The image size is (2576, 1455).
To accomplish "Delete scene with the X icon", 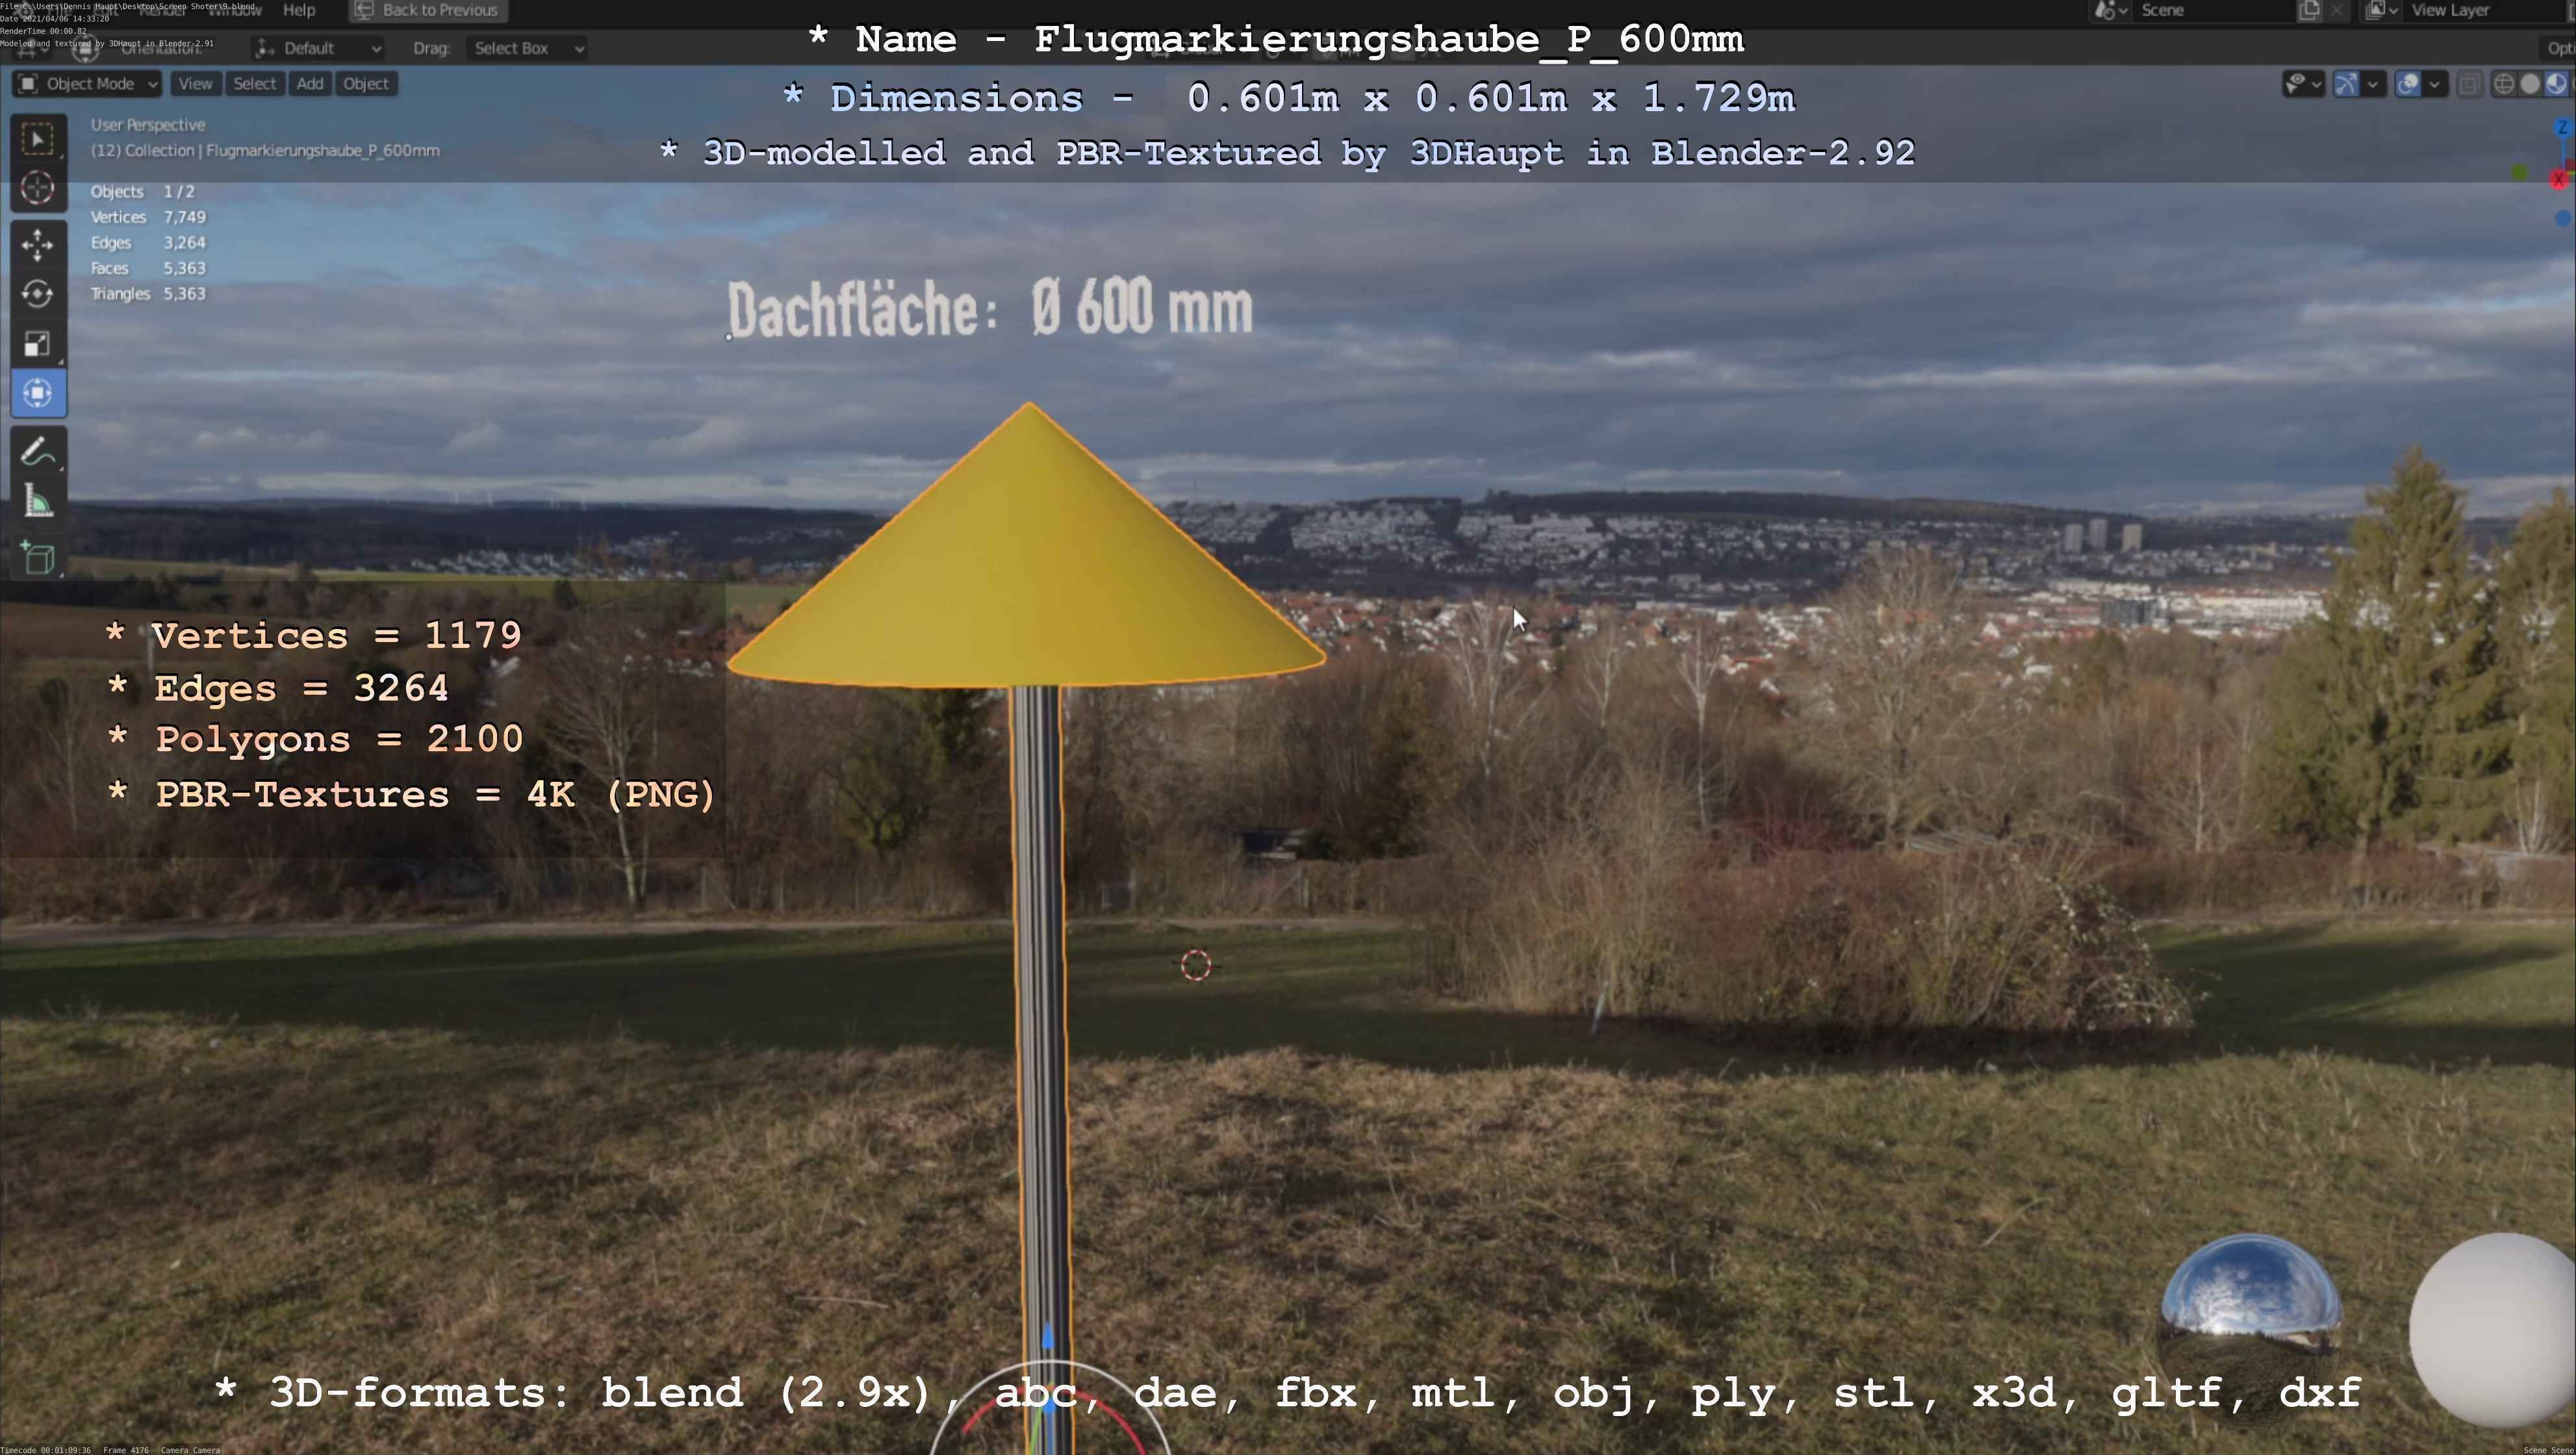I will tap(2337, 10).
